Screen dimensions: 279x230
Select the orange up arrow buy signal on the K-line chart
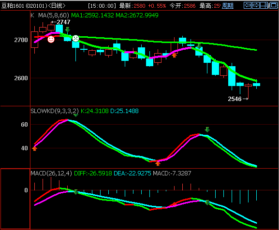[x=174, y=55]
